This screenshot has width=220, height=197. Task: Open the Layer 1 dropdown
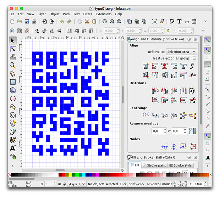click(77, 184)
